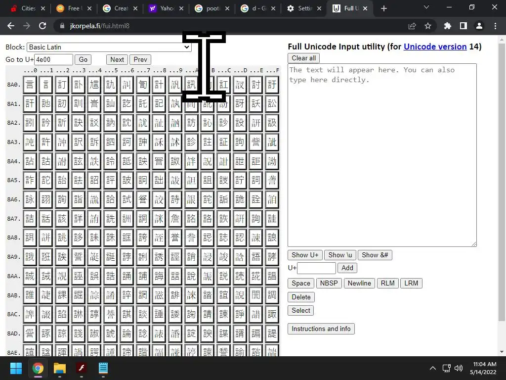Click the browser forward arrow
506x380 pixels.
tap(27, 26)
